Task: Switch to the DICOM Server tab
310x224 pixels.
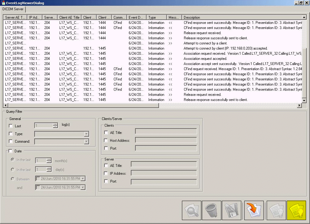Action: 13,9
